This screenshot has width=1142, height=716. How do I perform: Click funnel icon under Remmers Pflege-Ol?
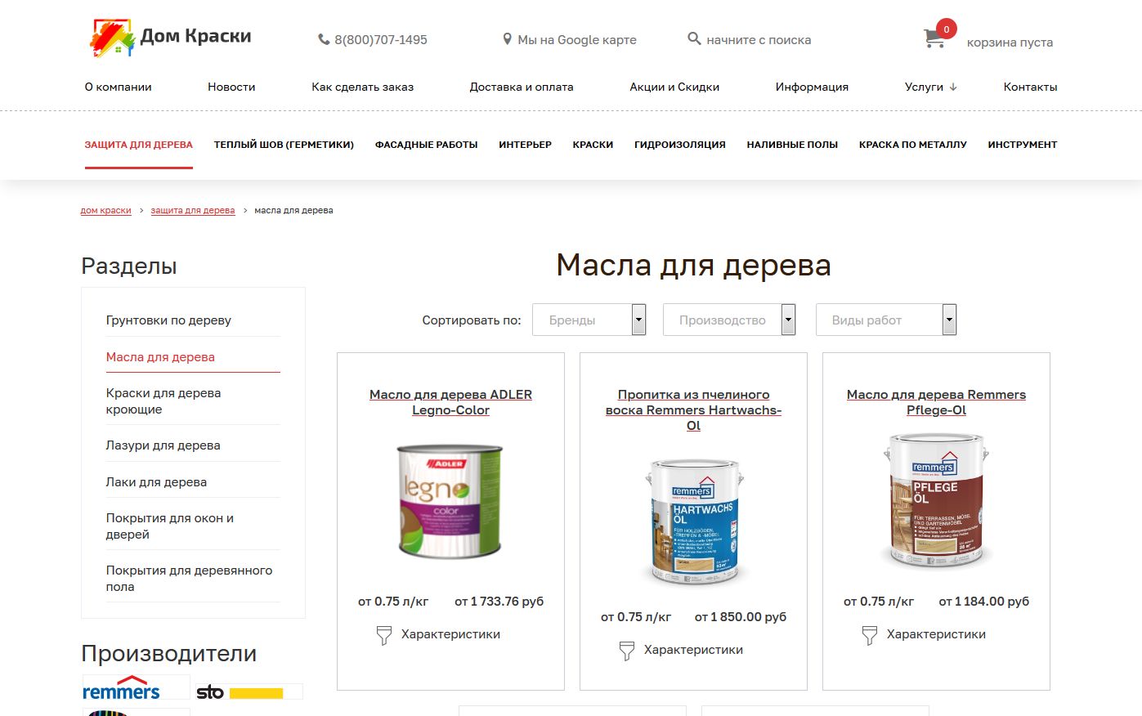tap(869, 635)
